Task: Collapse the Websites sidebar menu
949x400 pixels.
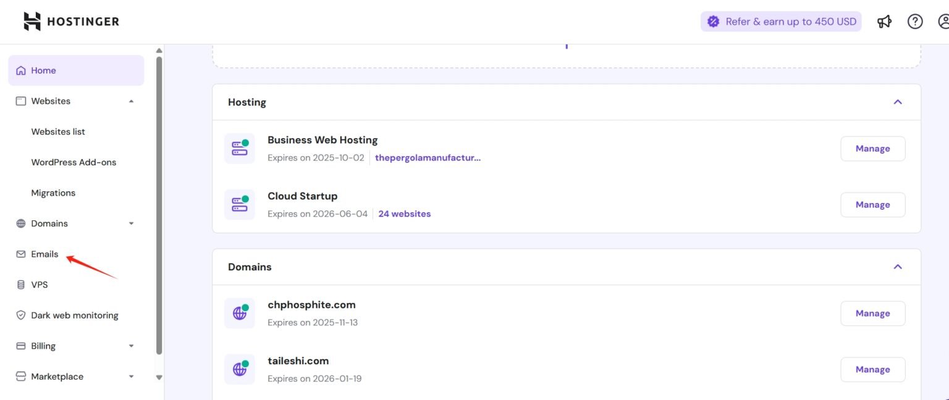Action: 131,101
